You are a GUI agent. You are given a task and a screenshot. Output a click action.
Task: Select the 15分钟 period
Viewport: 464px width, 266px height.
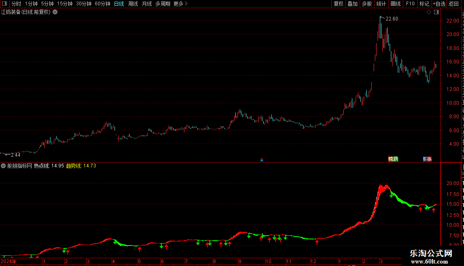tap(65, 4)
